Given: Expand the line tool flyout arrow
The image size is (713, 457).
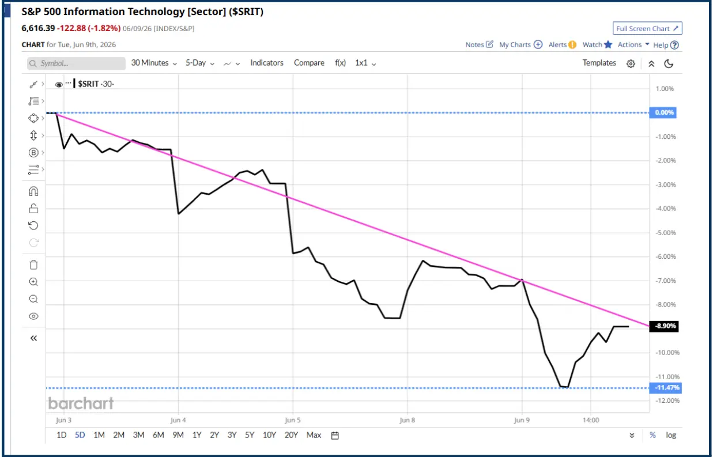Looking at the screenshot, I should 43,84.
